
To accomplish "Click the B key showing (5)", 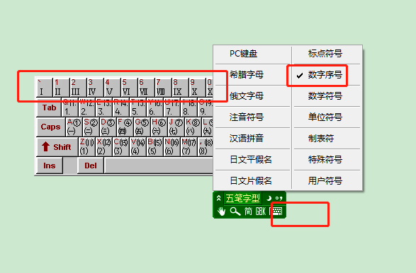I will [154, 146].
